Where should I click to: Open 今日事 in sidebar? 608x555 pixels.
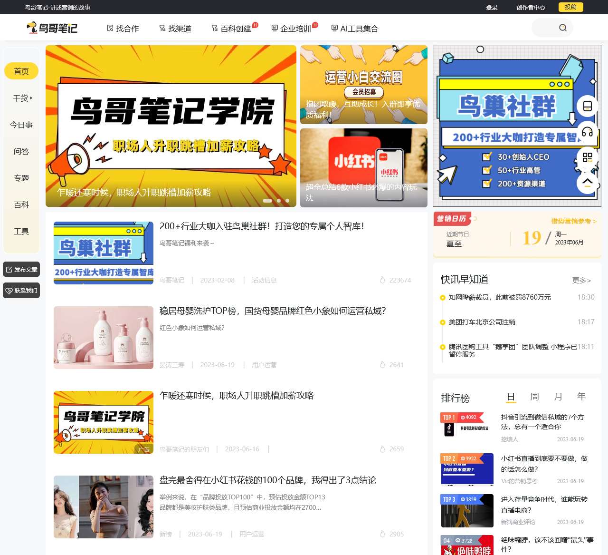tap(21, 125)
